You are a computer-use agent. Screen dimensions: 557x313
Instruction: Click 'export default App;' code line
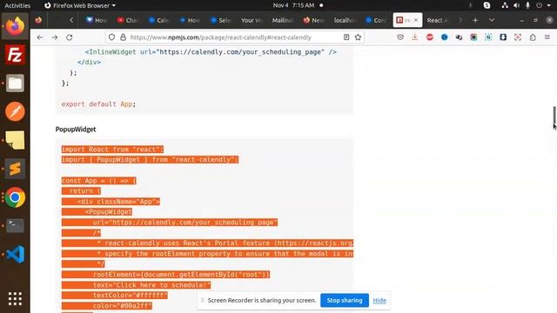pos(98,104)
